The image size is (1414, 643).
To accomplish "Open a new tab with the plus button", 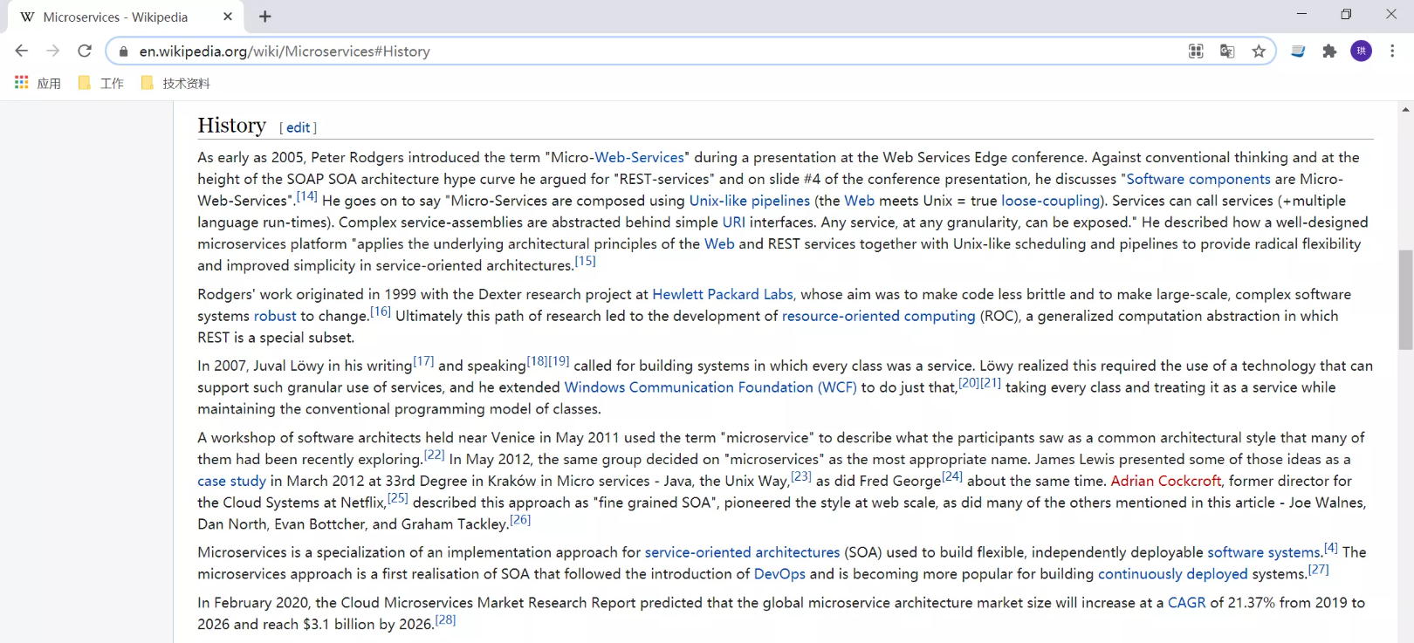I will [x=265, y=17].
